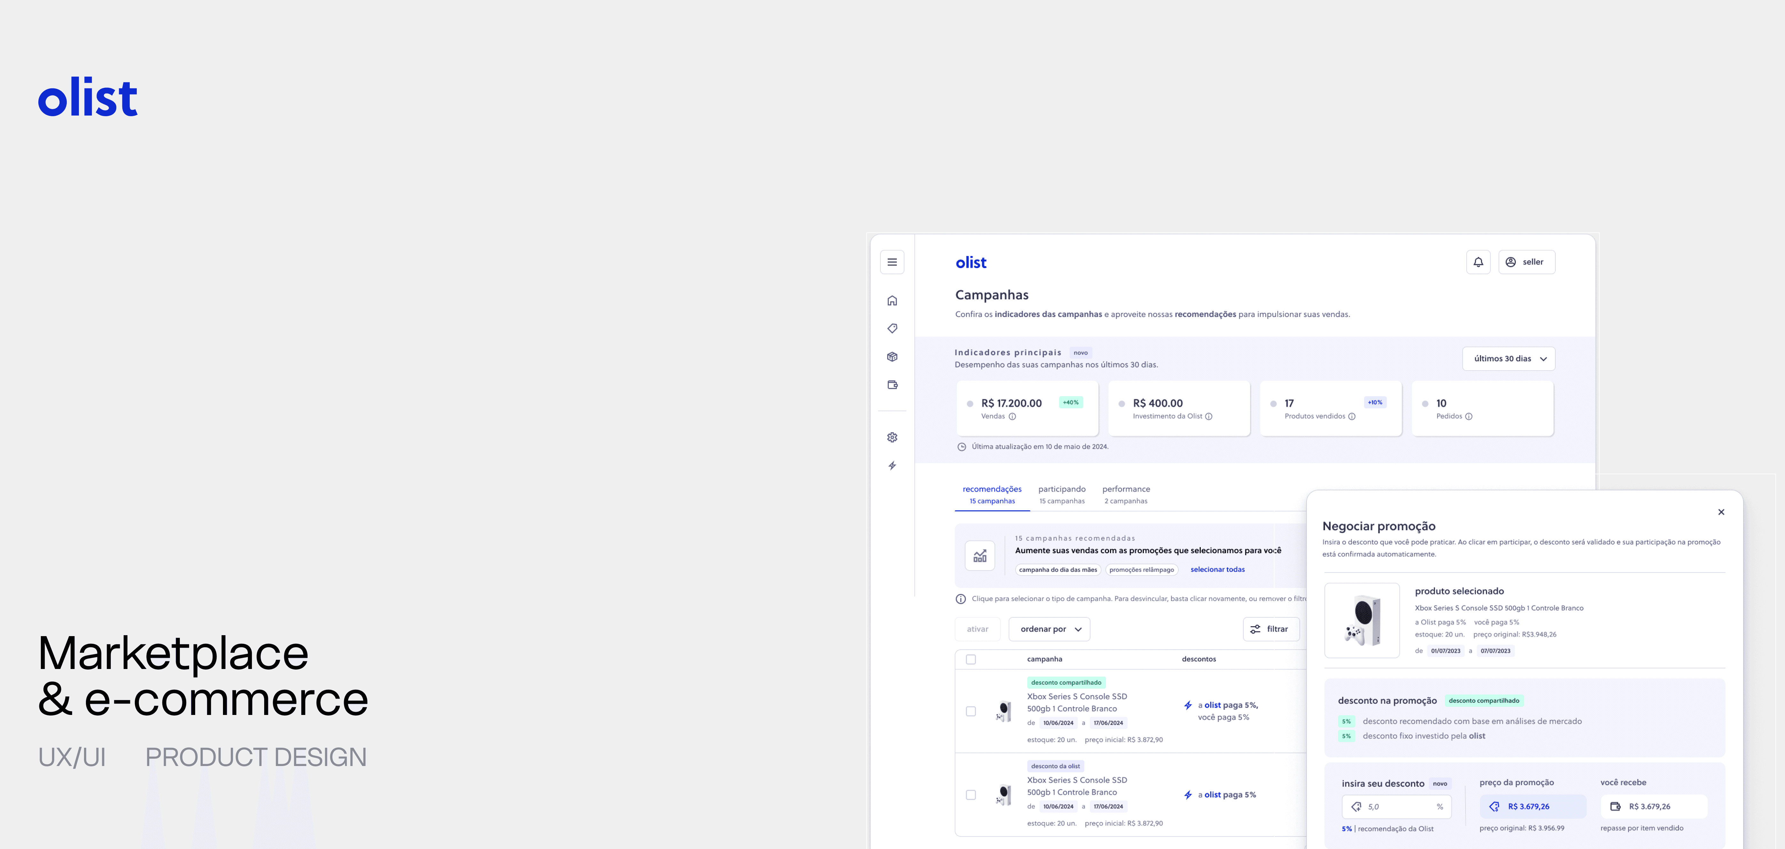Switch to the performance tab
This screenshot has width=1785, height=849.
(x=1125, y=494)
